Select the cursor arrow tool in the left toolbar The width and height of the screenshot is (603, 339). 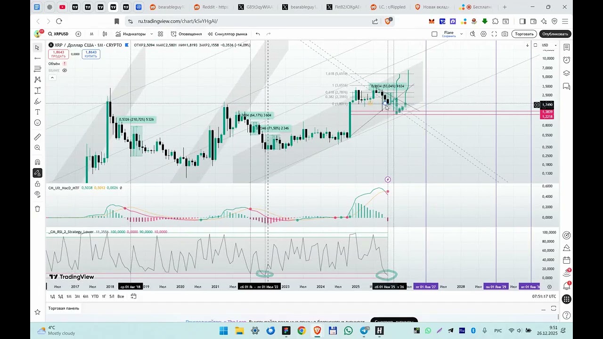pos(37,48)
